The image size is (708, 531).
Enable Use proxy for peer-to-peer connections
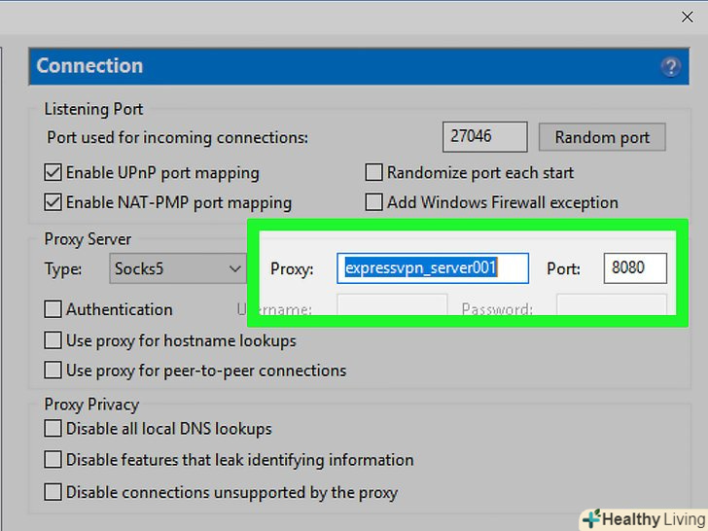coord(53,371)
